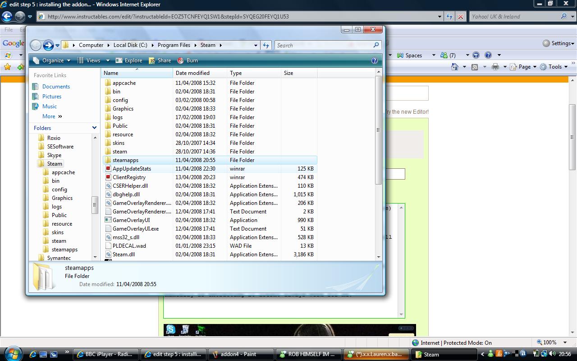Select the skins folder in file list
Screen dimensions: 577x361
click(119, 143)
